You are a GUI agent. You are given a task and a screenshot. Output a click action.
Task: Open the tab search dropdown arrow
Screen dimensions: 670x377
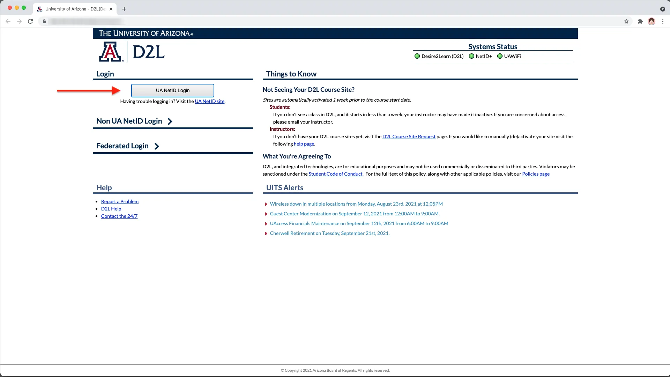pyautogui.click(x=662, y=9)
